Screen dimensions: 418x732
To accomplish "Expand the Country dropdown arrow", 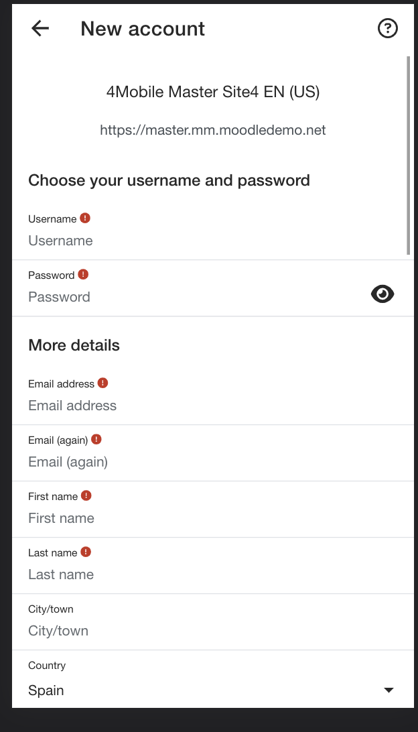I will [389, 690].
